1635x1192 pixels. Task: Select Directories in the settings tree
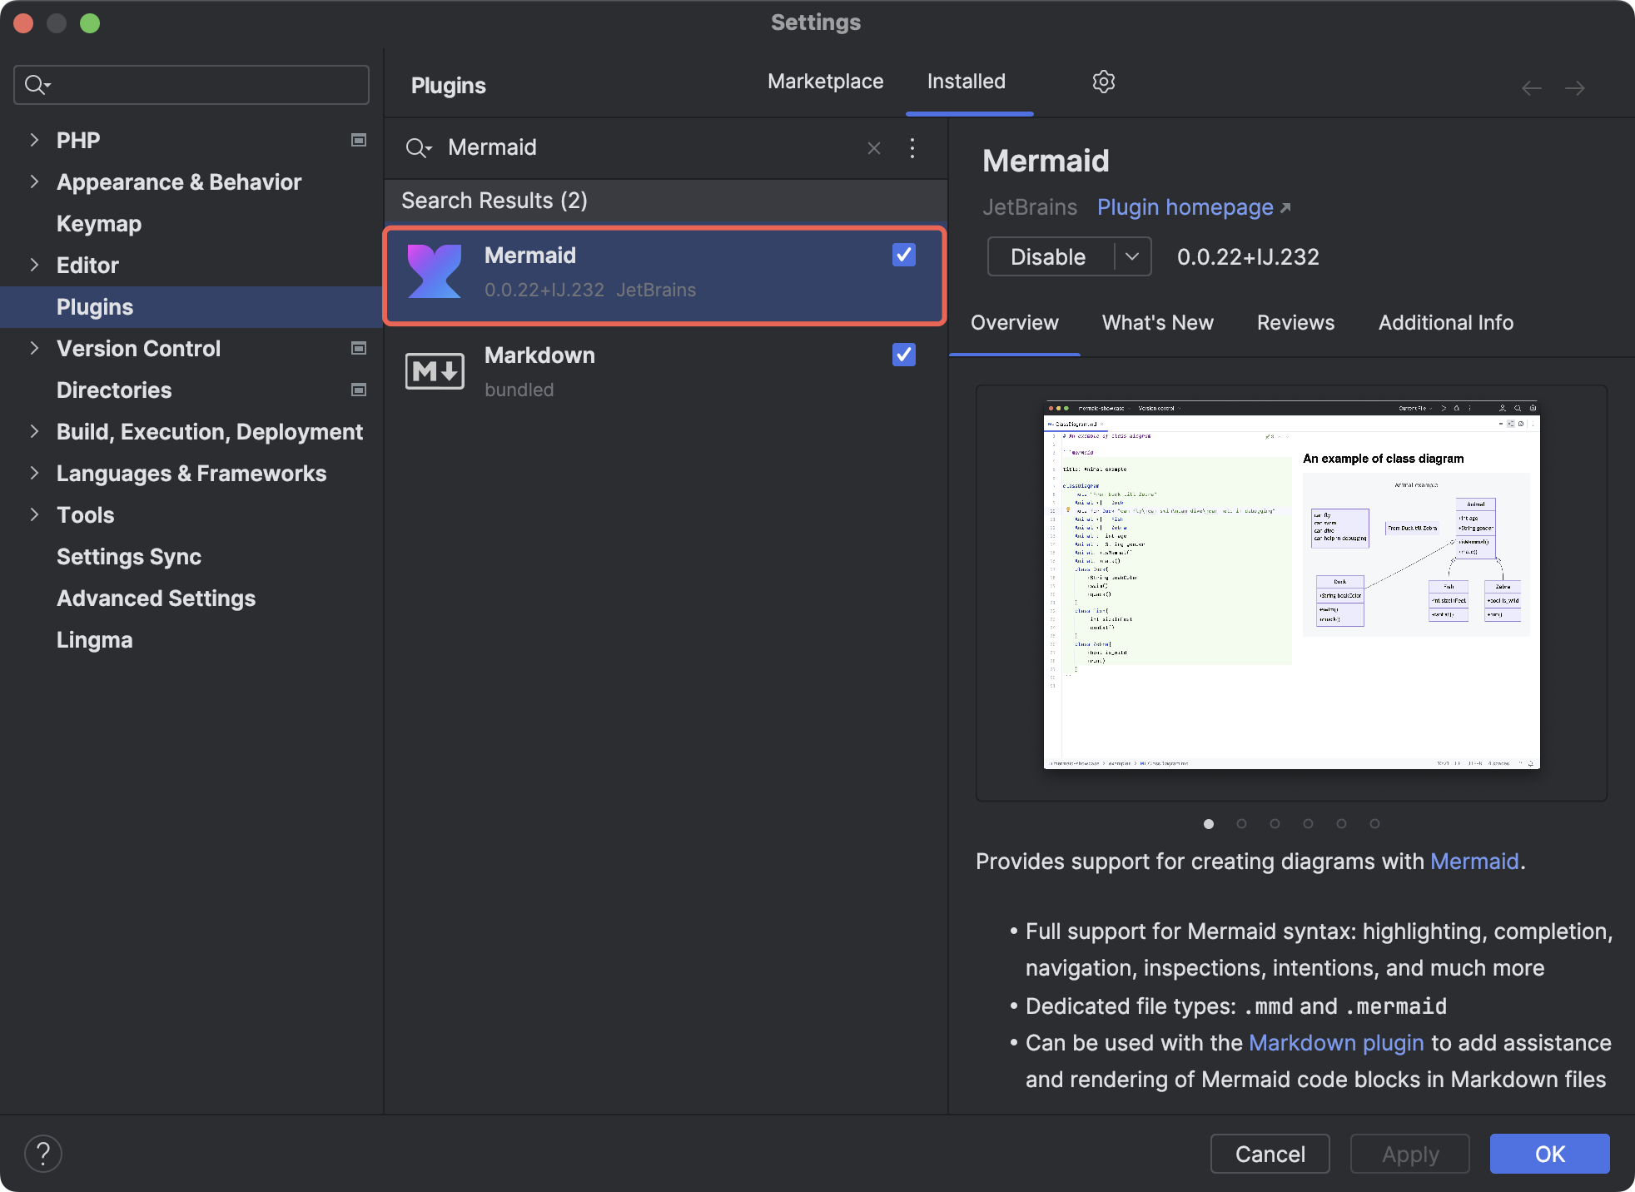114,390
